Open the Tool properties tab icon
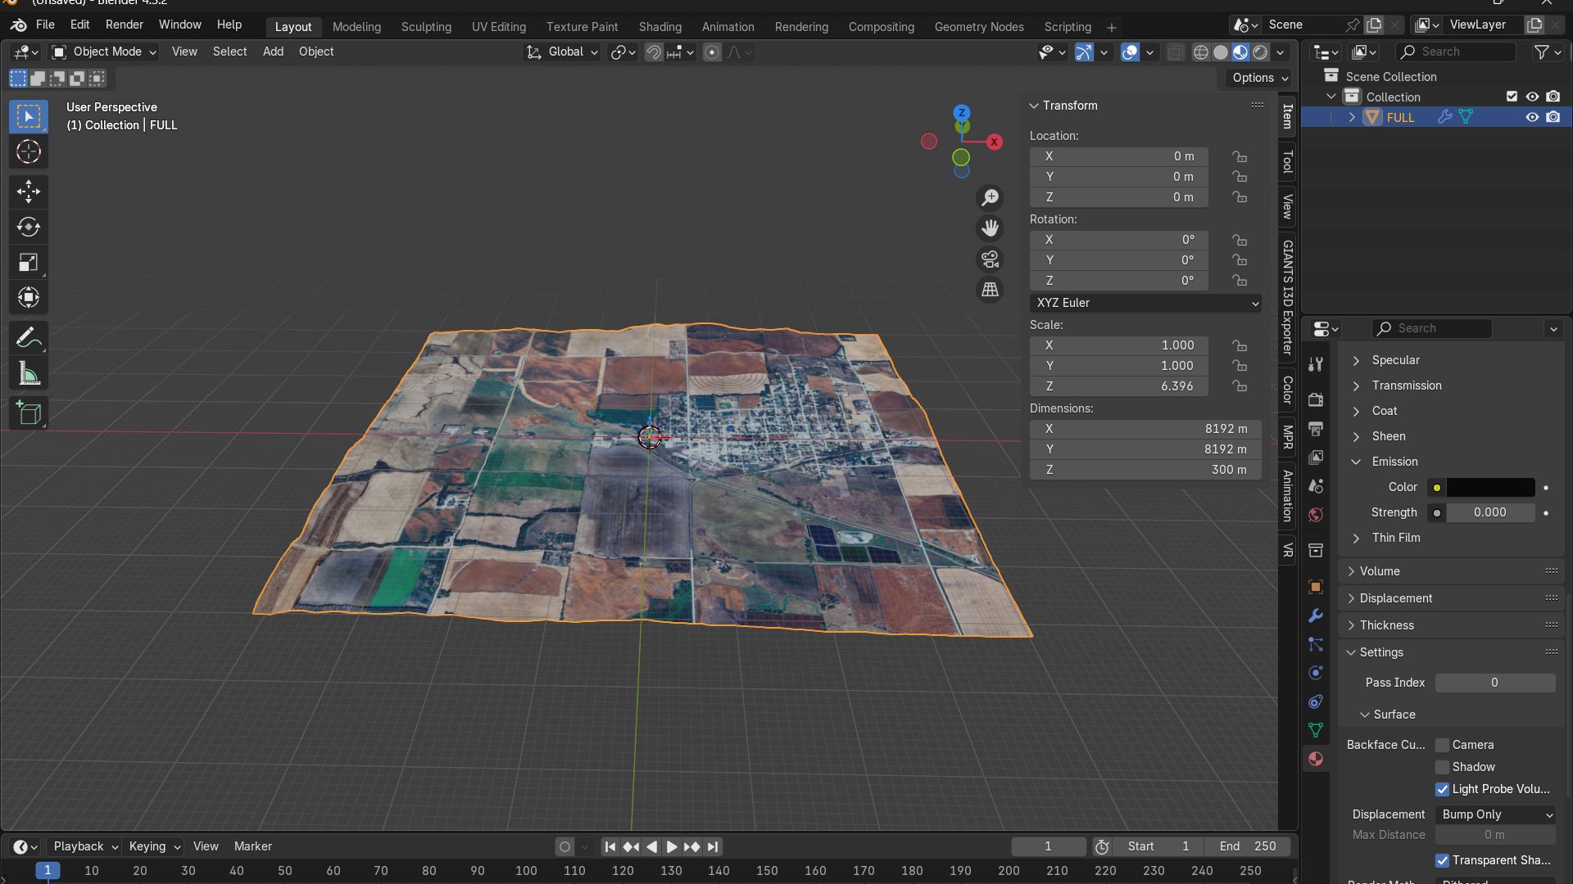1573x884 pixels. pos(1316,364)
